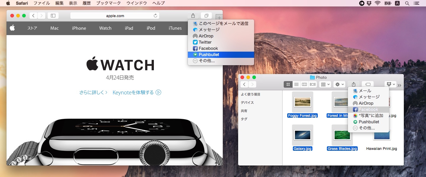The height and width of the screenshot is (177, 426).
Task: Click the さらに詳しく link
Action: tap(93, 92)
